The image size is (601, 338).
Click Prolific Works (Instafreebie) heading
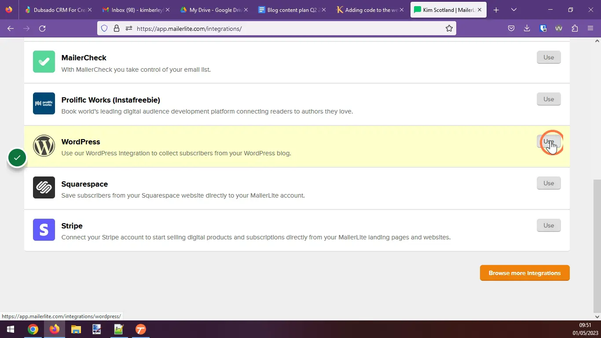click(110, 100)
